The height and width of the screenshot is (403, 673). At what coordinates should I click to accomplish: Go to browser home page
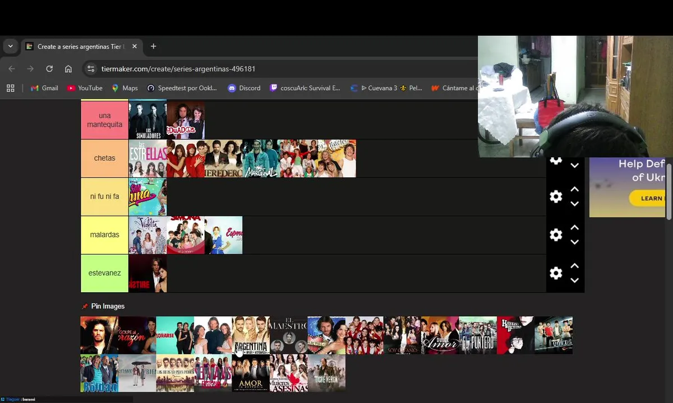point(68,69)
